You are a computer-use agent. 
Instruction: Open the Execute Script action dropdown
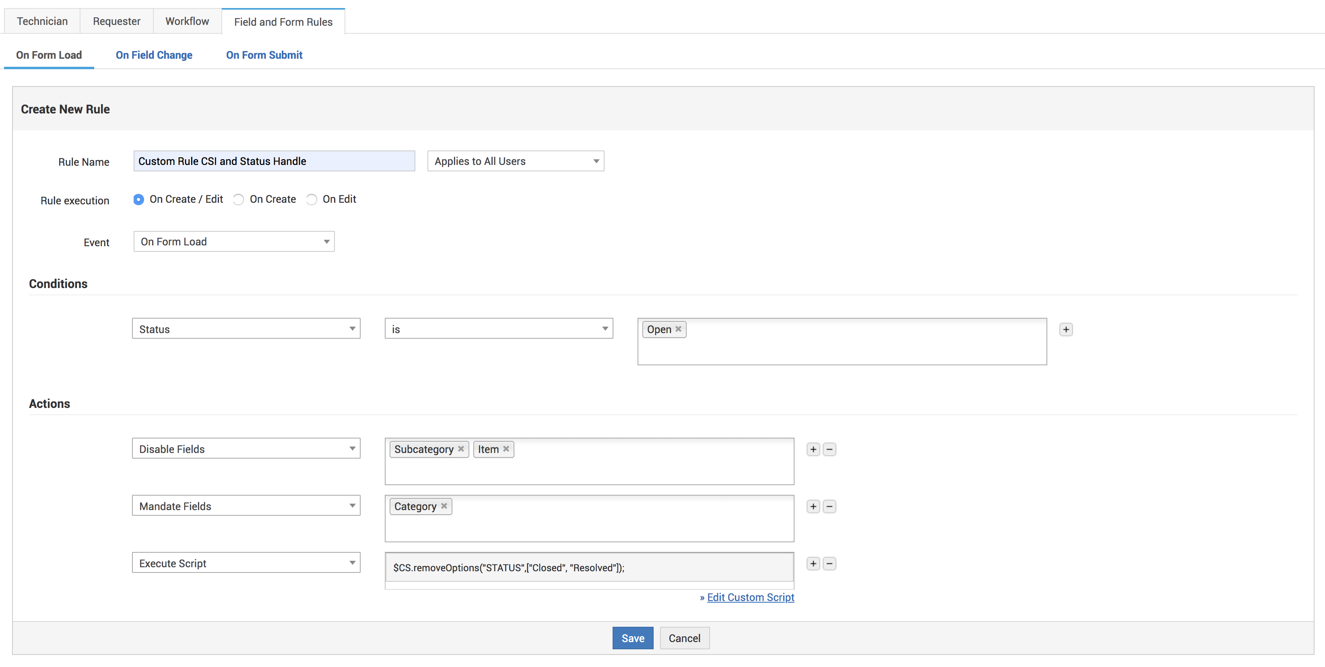pyautogui.click(x=246, y=563)
